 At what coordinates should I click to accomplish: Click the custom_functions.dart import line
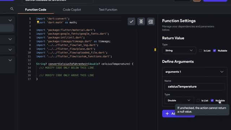pos(74,56)
